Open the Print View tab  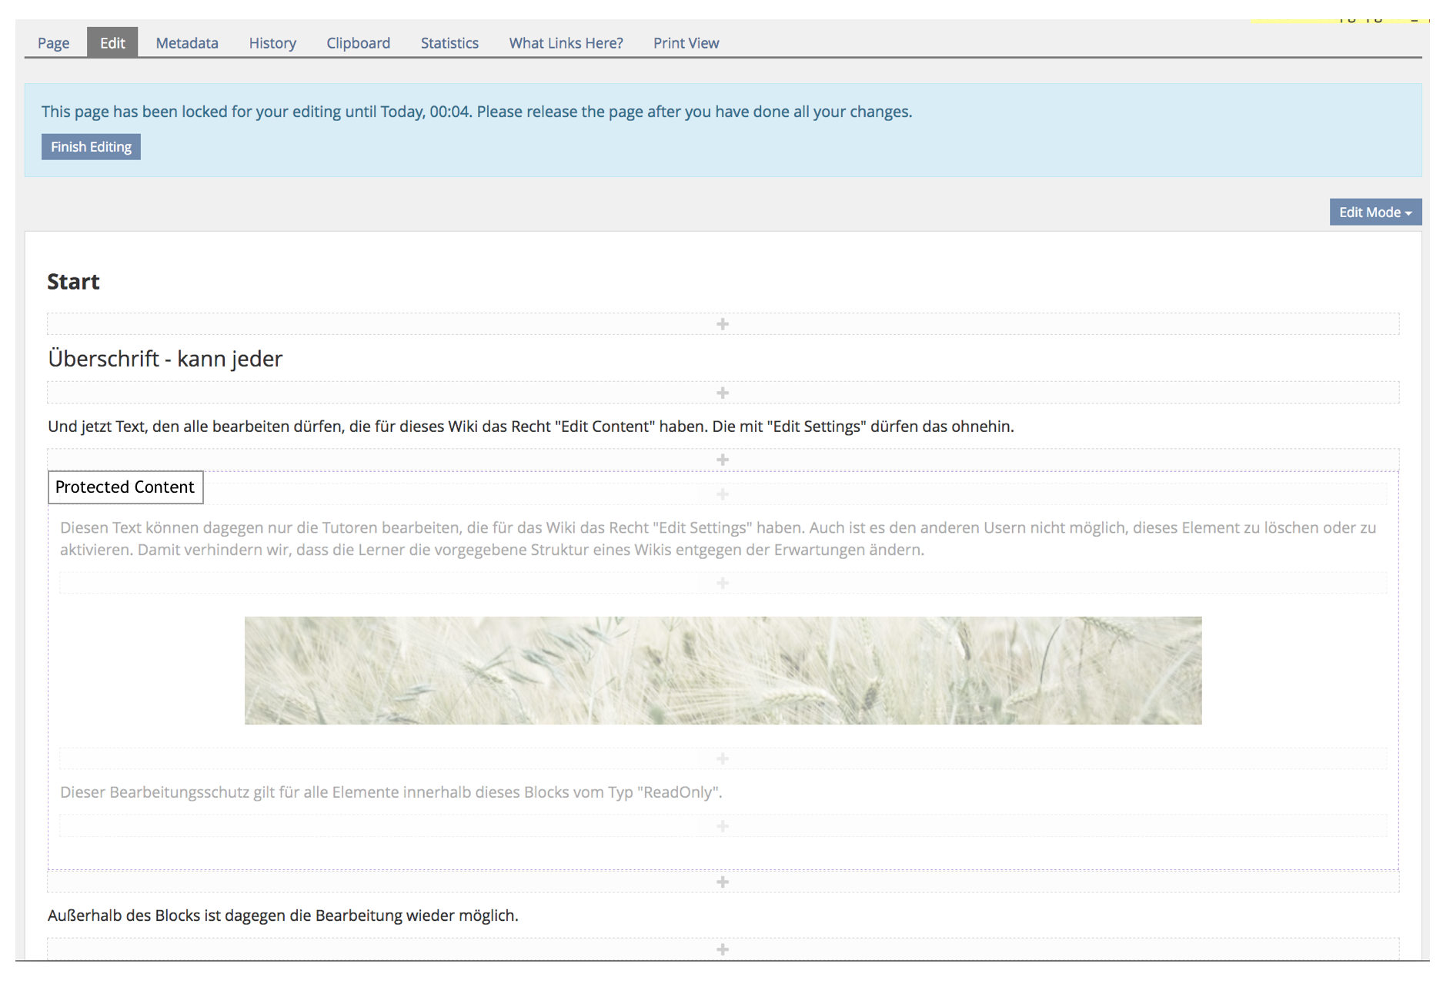click(686, 43)
